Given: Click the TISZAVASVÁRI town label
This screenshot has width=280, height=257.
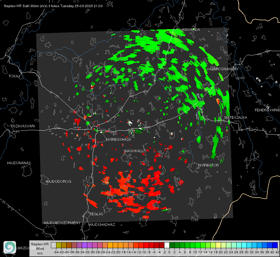Looking at the screenshot, I should click(x=23, y=126).
